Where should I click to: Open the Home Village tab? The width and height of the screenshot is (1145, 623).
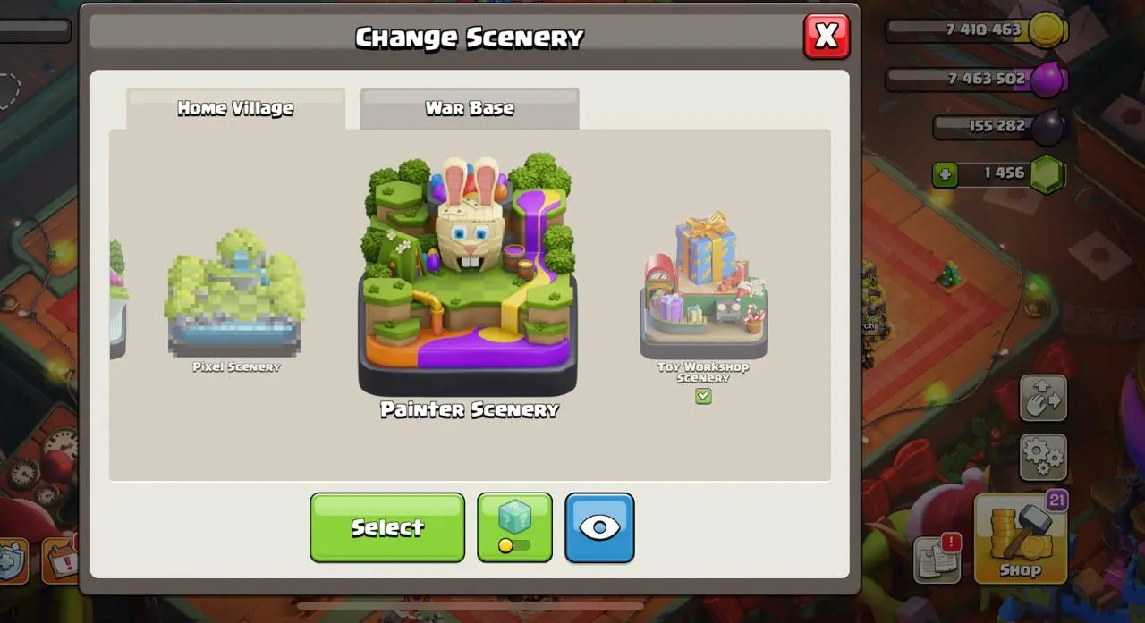(235, 108)
